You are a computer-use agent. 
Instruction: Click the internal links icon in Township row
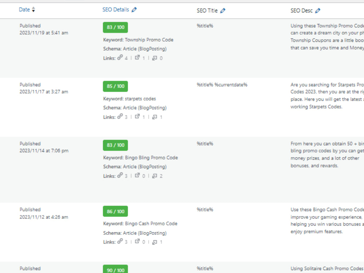pos(120,58)
